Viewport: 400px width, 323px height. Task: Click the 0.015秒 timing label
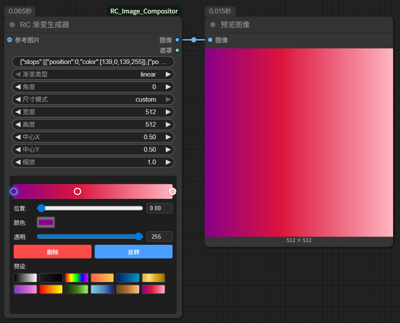click(220, 11)
